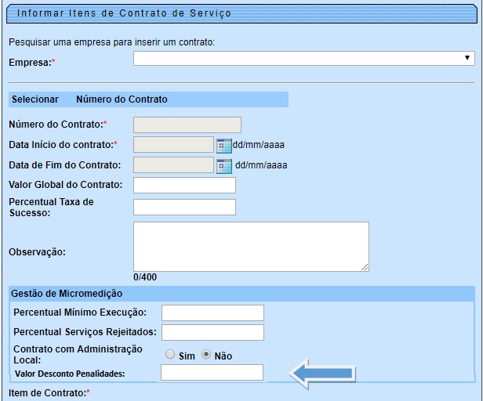This screenshot has width=483, height=401.
Task: Click into the Observação text area
Action: point(250,246)
